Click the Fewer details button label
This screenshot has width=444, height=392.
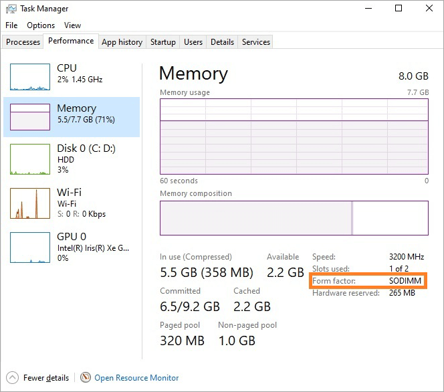46,378
